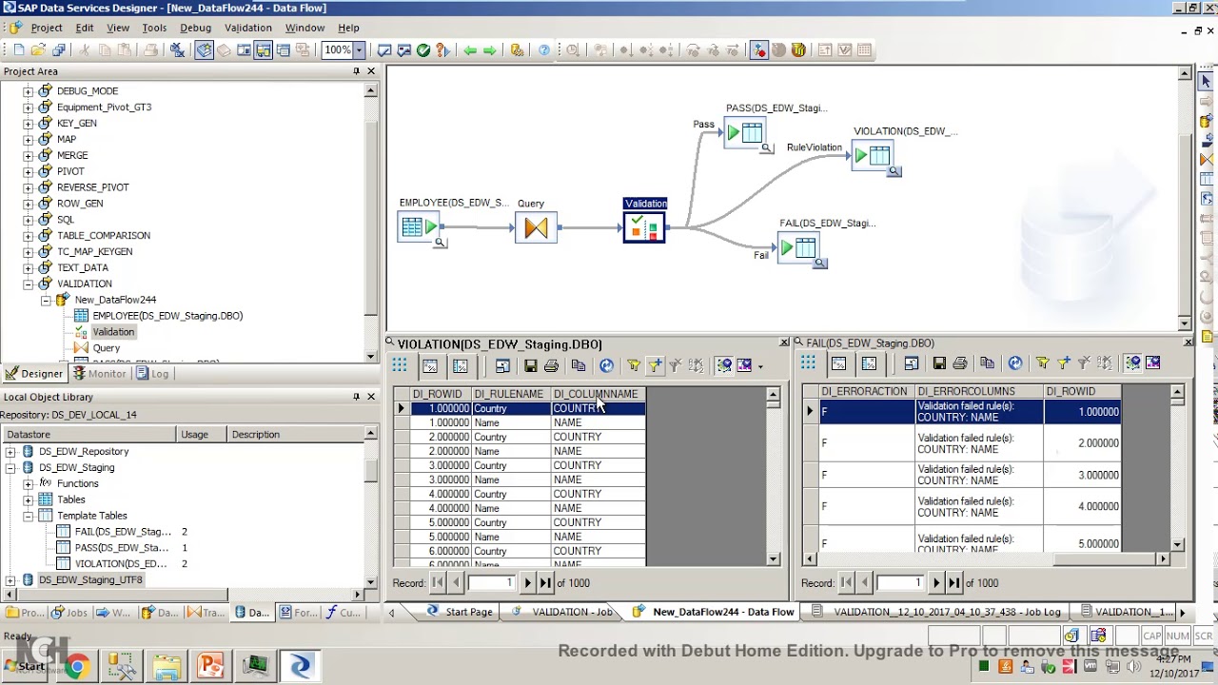Click Save icon in FAIL pane toolbar
This screenshot has height=685, width=1218.
click(x=939, y=363)
